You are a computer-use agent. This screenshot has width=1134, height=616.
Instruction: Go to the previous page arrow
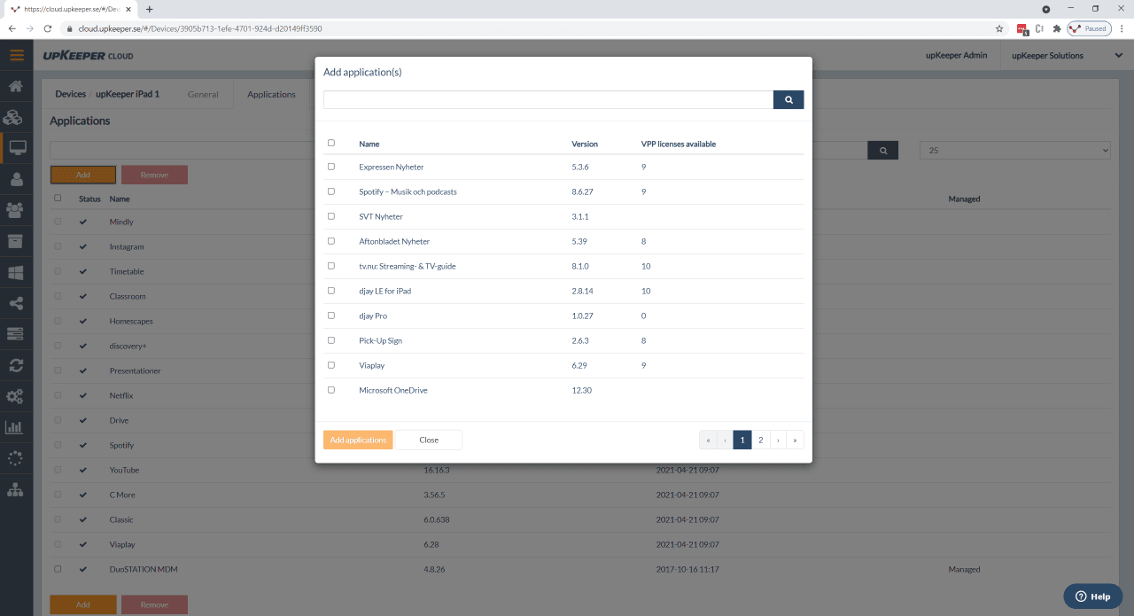pos(726,440)
